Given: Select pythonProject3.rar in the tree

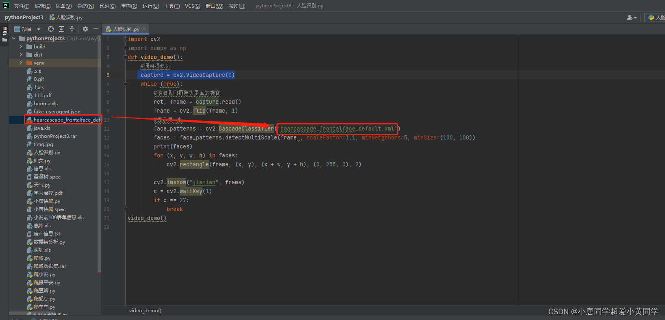Looking at the screenshot, I should click(x=55, y=136).
